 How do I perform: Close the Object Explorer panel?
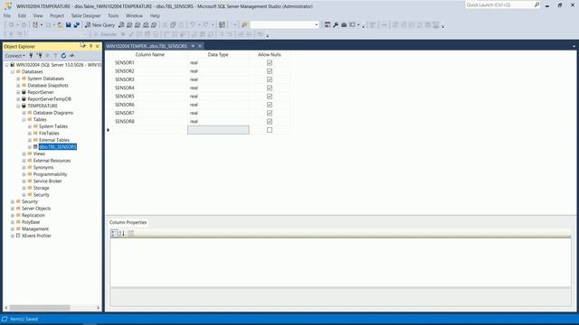[x=98, y=46]
